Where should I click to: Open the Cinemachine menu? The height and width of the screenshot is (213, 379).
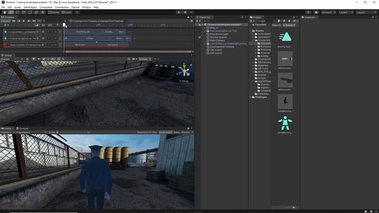[62, 7]
